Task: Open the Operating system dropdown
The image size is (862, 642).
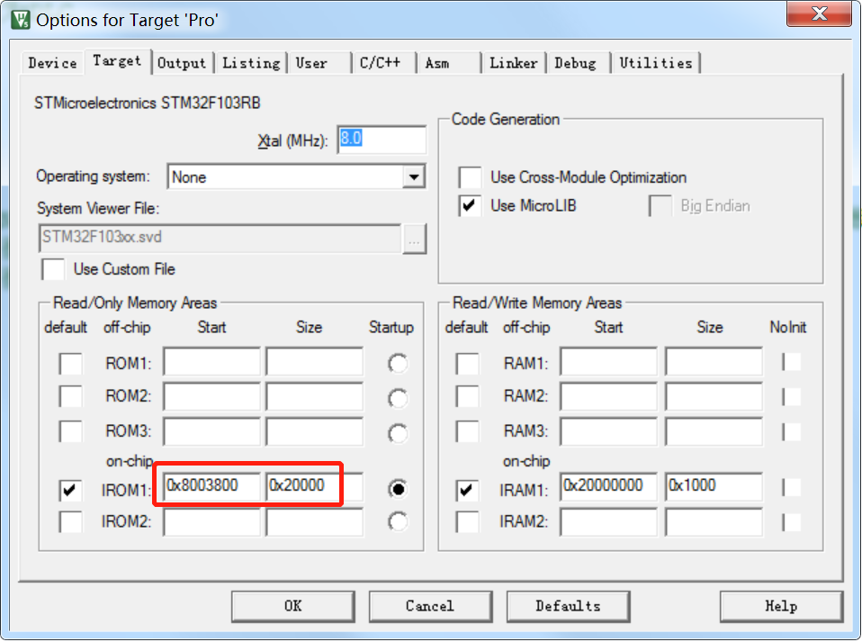Action: (413, 177)
